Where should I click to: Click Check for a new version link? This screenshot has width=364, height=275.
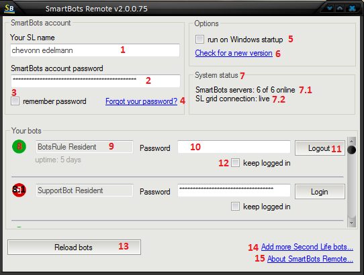(x=234, y=53)
